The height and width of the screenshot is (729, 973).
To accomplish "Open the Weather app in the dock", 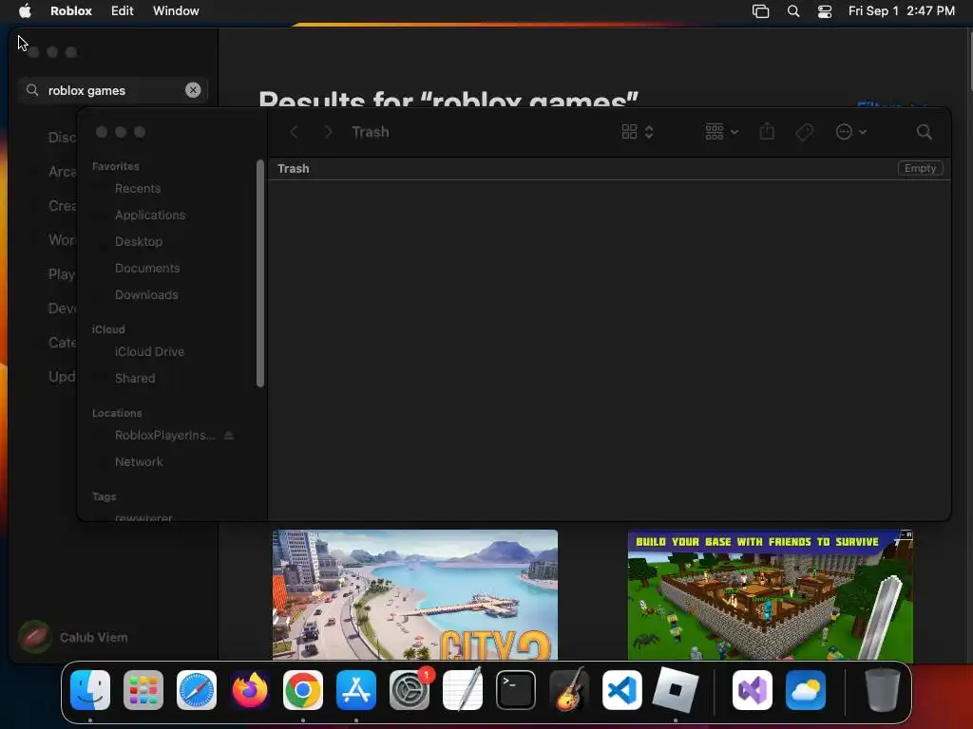I will (806, 690).
